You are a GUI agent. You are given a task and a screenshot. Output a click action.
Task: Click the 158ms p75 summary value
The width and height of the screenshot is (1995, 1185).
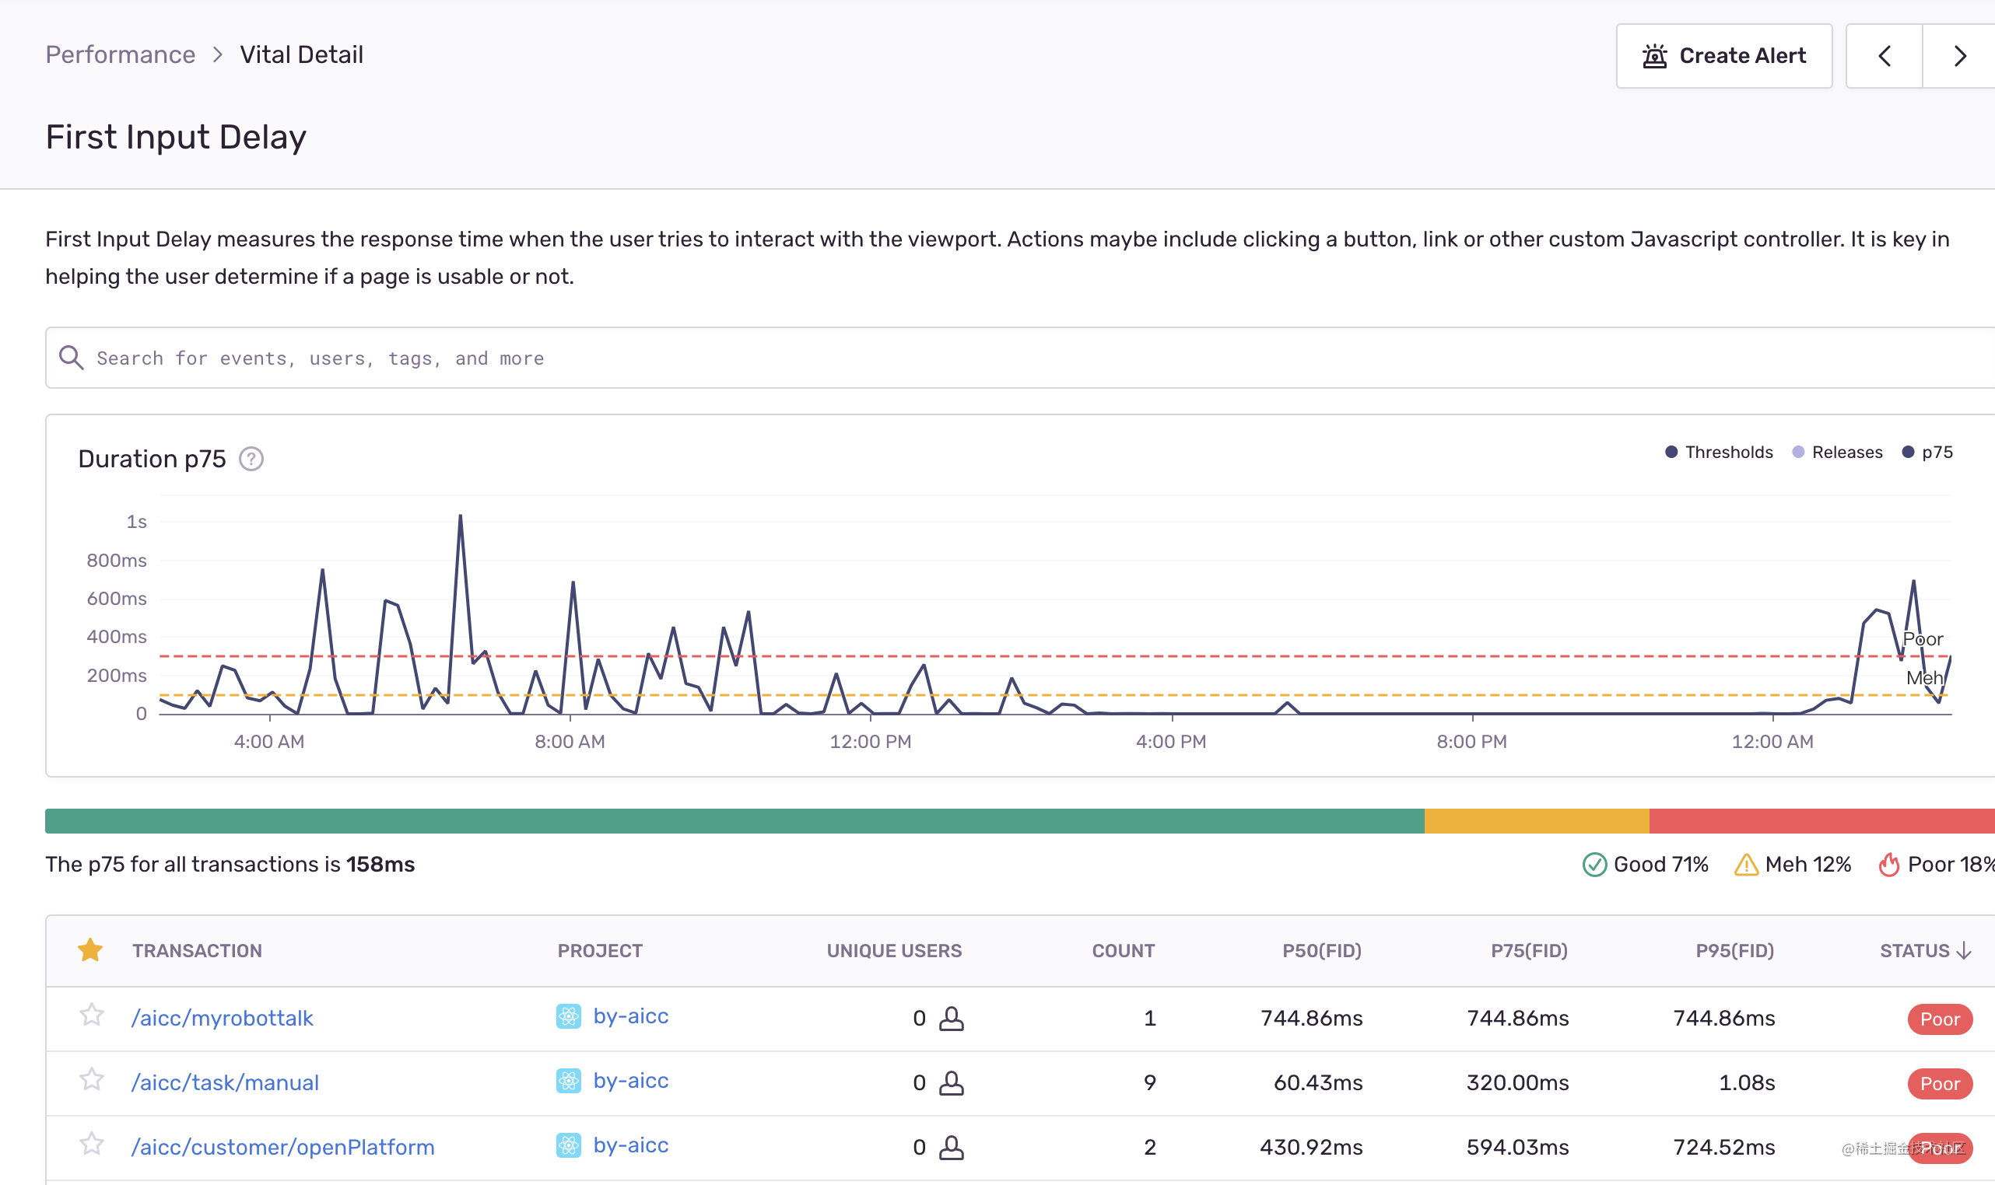tap(380, 865)
